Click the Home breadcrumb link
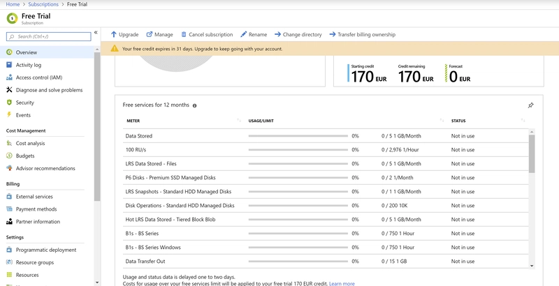The height and width of the screenshot is (286, 559). [x=13, y=4]
